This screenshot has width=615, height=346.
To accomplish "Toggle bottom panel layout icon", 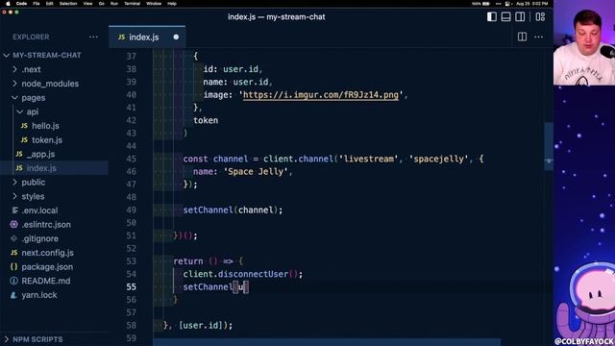I will (506, 17).
